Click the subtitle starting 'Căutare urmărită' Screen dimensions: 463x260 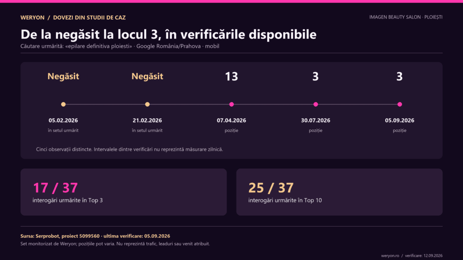click(x=120, y=46)
